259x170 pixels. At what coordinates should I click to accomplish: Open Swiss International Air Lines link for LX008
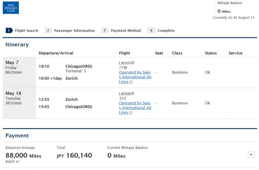pos(135,108)
